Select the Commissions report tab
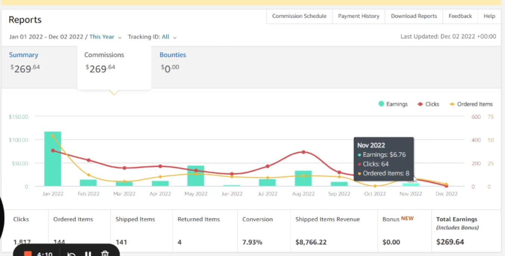The height and width of the screenshot is (256, 505). point(114,68)
